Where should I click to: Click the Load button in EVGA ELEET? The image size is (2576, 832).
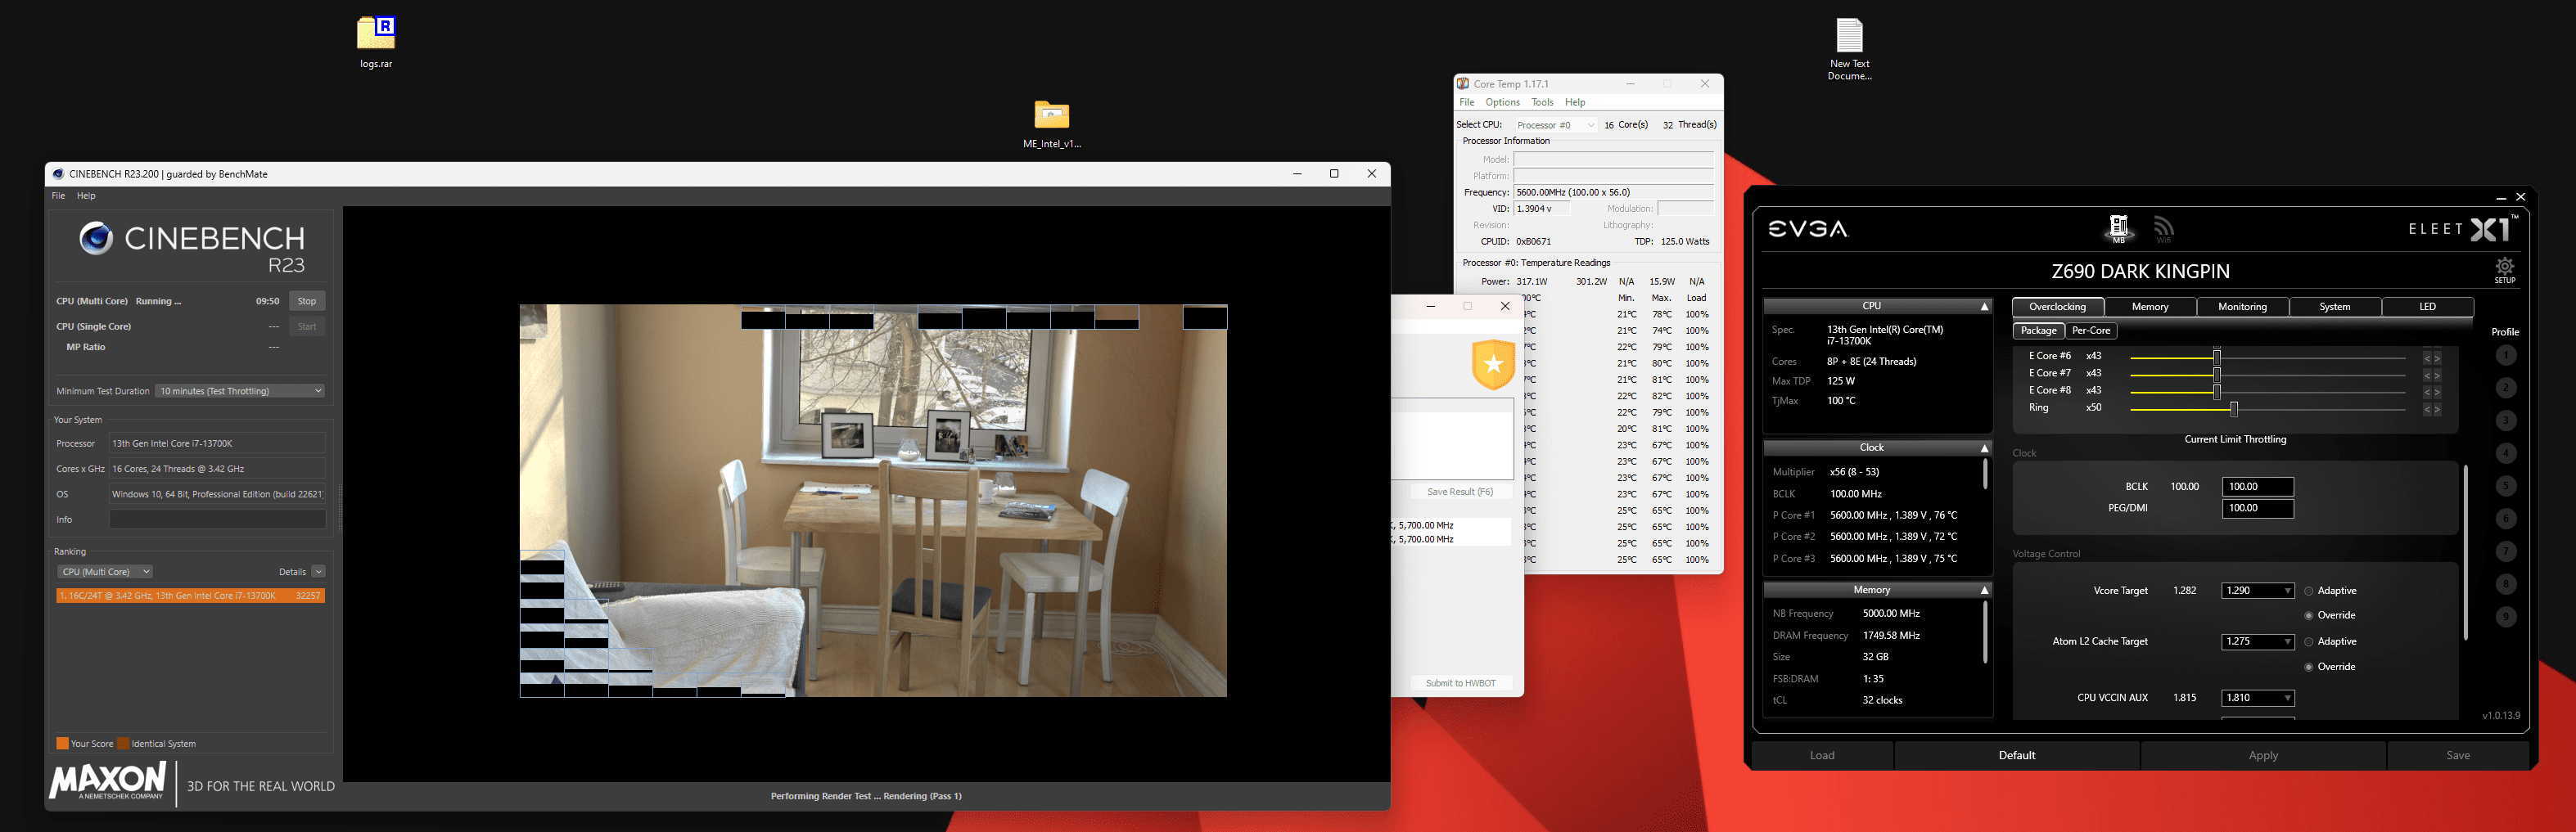(x=1822, y=756)
